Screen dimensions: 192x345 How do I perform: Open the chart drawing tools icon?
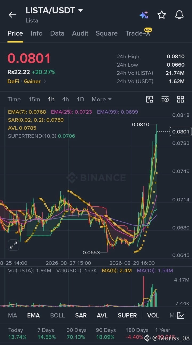[150, 99]
